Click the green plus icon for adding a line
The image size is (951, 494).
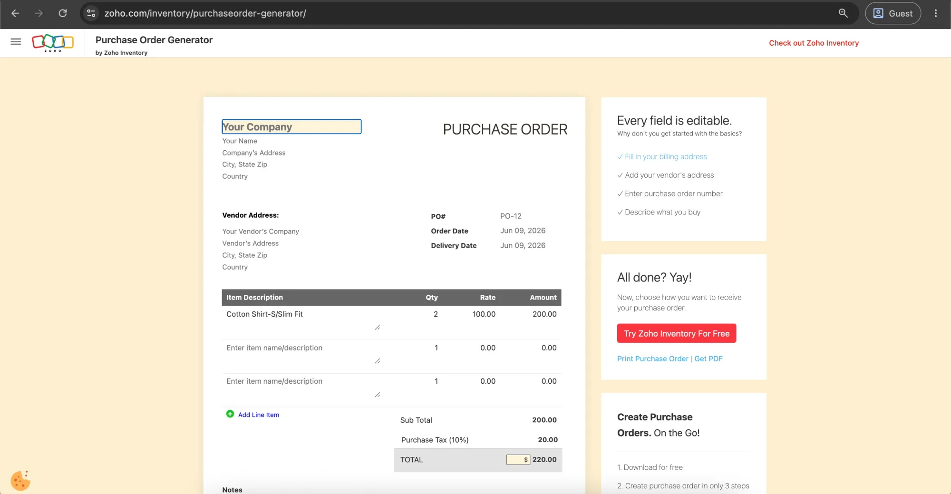pyautogui.click(x=230, y=414)
